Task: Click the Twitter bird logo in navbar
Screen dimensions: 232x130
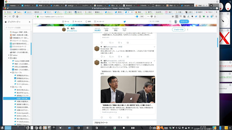Action: point(125,22)
